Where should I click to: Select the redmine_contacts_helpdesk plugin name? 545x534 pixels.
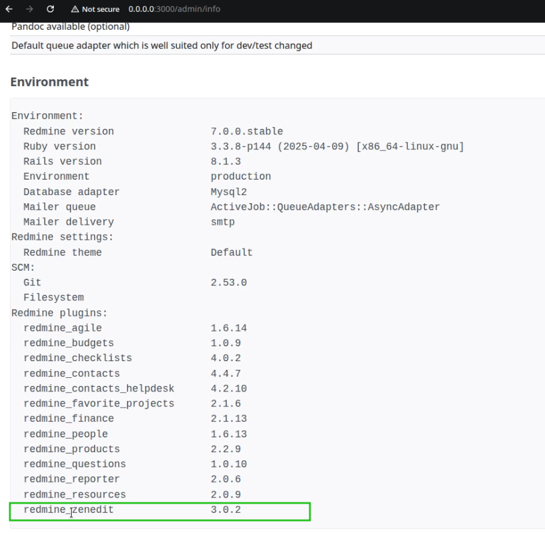click(99, 388)
